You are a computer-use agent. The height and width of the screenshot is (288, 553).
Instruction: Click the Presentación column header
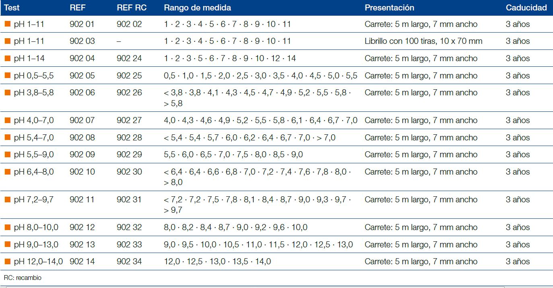(x=389, y=8)
